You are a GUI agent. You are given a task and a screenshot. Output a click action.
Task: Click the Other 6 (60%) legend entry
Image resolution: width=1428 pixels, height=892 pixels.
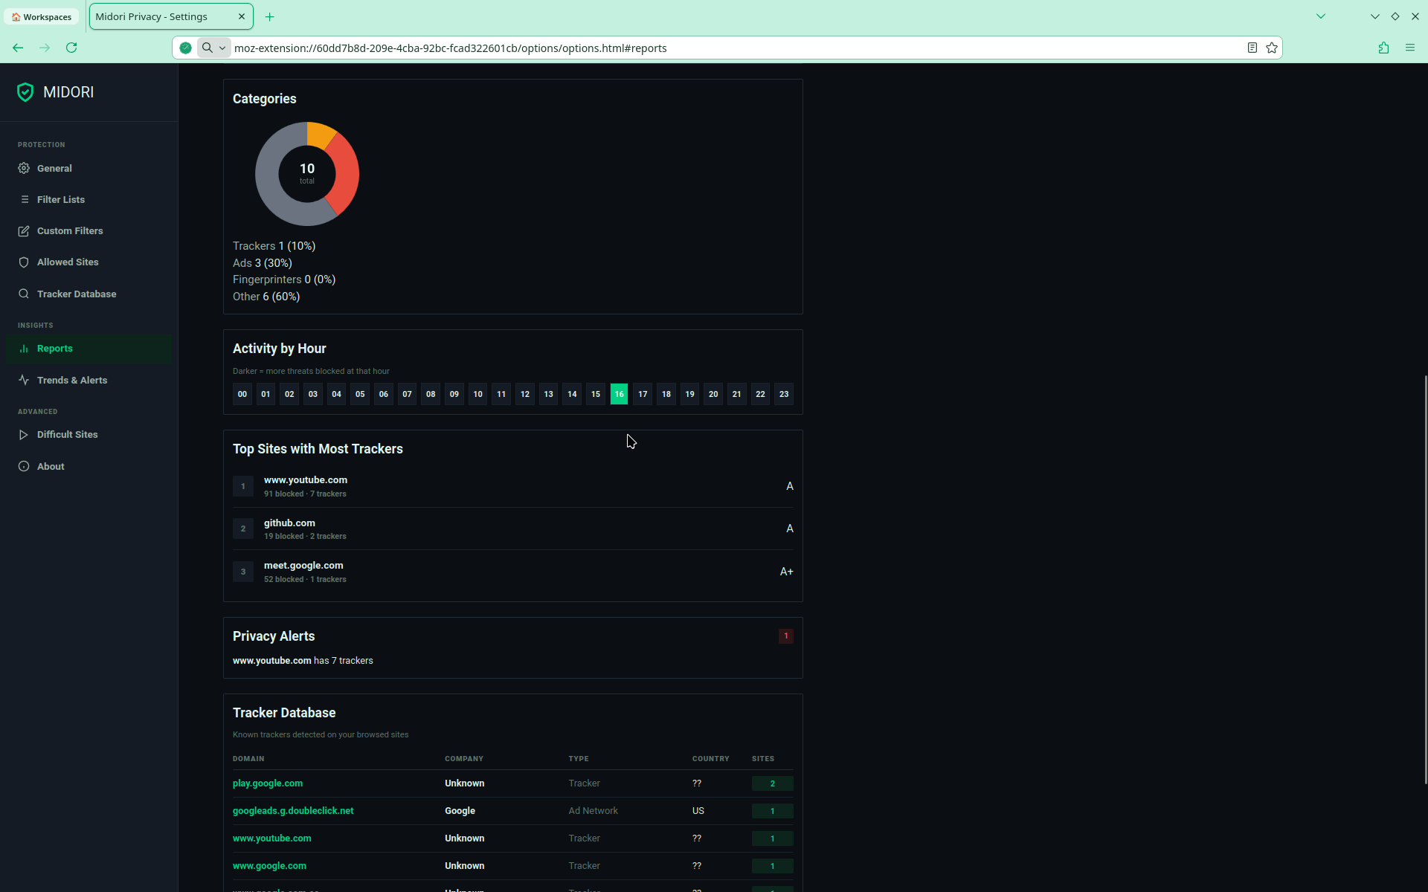(266, 297)
